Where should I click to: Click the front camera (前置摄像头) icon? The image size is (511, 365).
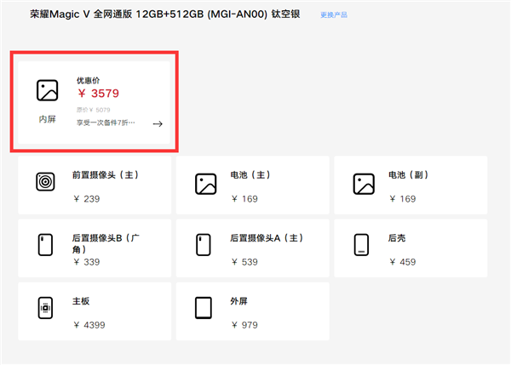[45, 182]
